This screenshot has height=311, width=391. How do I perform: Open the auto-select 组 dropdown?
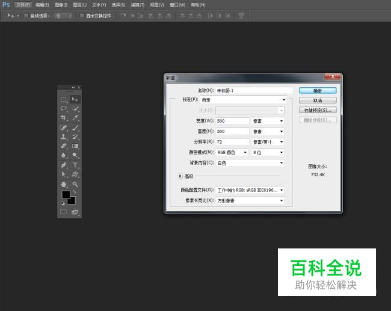point(63,16)
